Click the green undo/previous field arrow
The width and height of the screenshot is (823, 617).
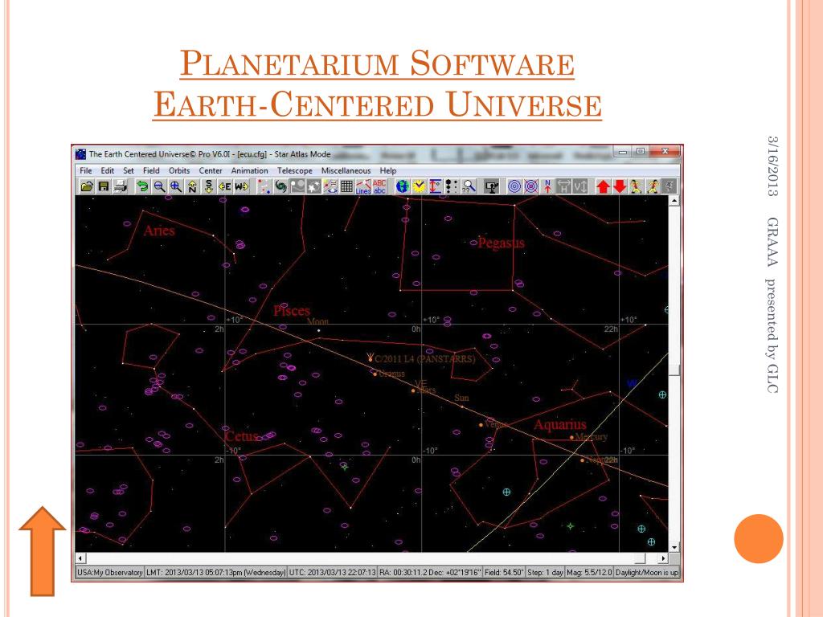142,186
